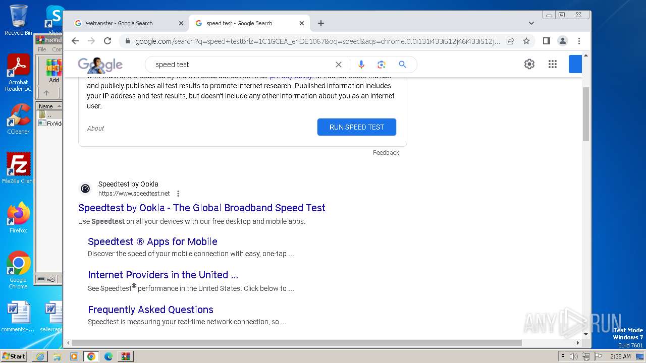Open Internet Providers in the United link

pos(163,275)
